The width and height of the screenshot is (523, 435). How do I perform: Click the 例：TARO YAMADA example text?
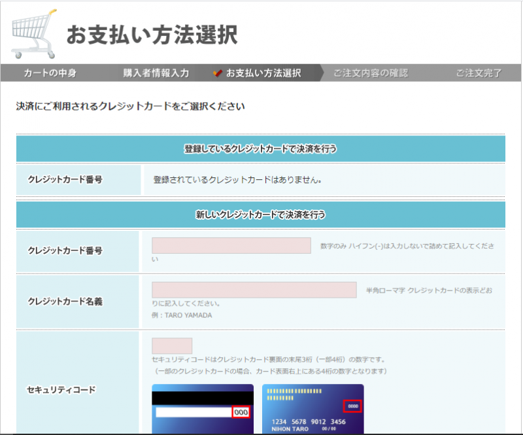[x=181, y=315]
